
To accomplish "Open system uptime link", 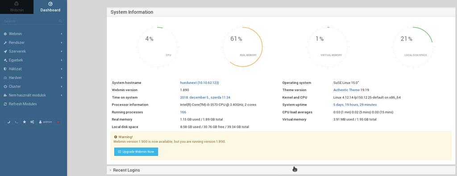I will click(x=355, y=105).
